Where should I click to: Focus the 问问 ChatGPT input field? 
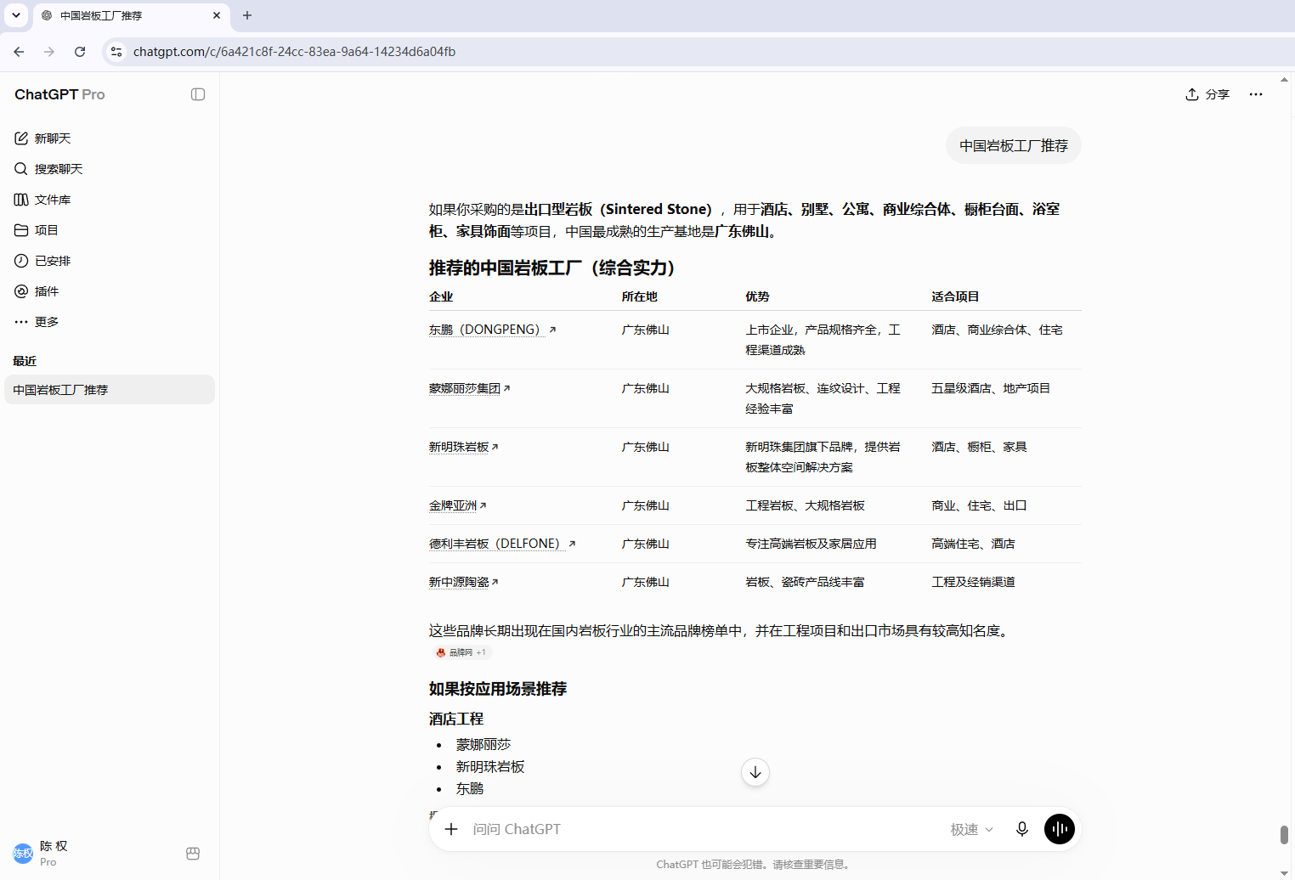pyautogui.click(x=705, y=829)
